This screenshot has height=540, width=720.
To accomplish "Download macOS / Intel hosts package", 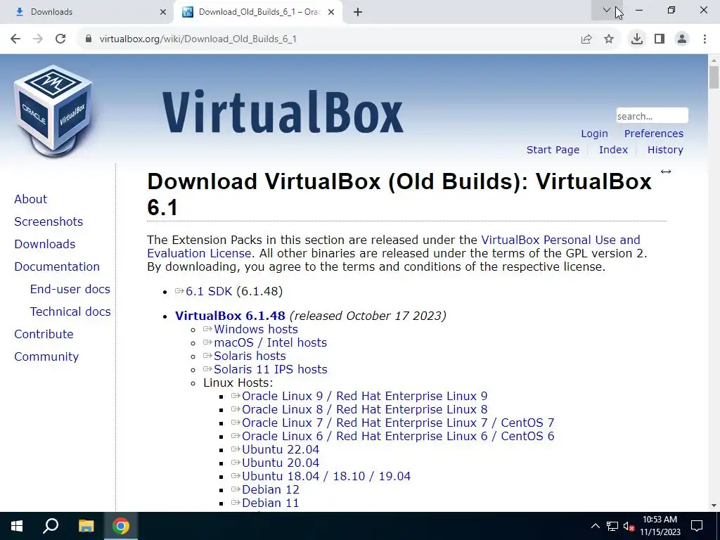I will pyautogui.click(x=270, y=342).
